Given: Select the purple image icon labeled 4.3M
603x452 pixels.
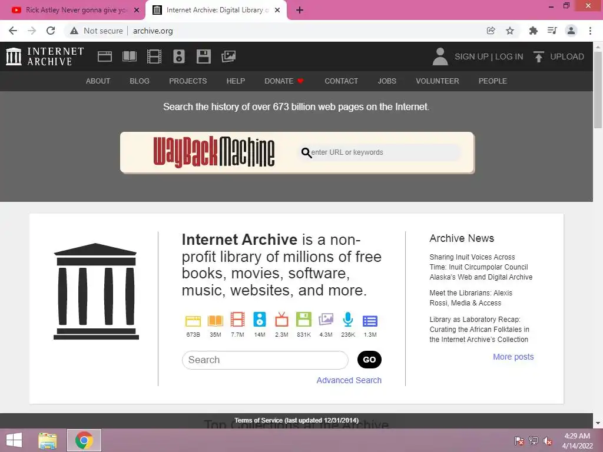Looking at the screenshot, I should tap(326, 320).
